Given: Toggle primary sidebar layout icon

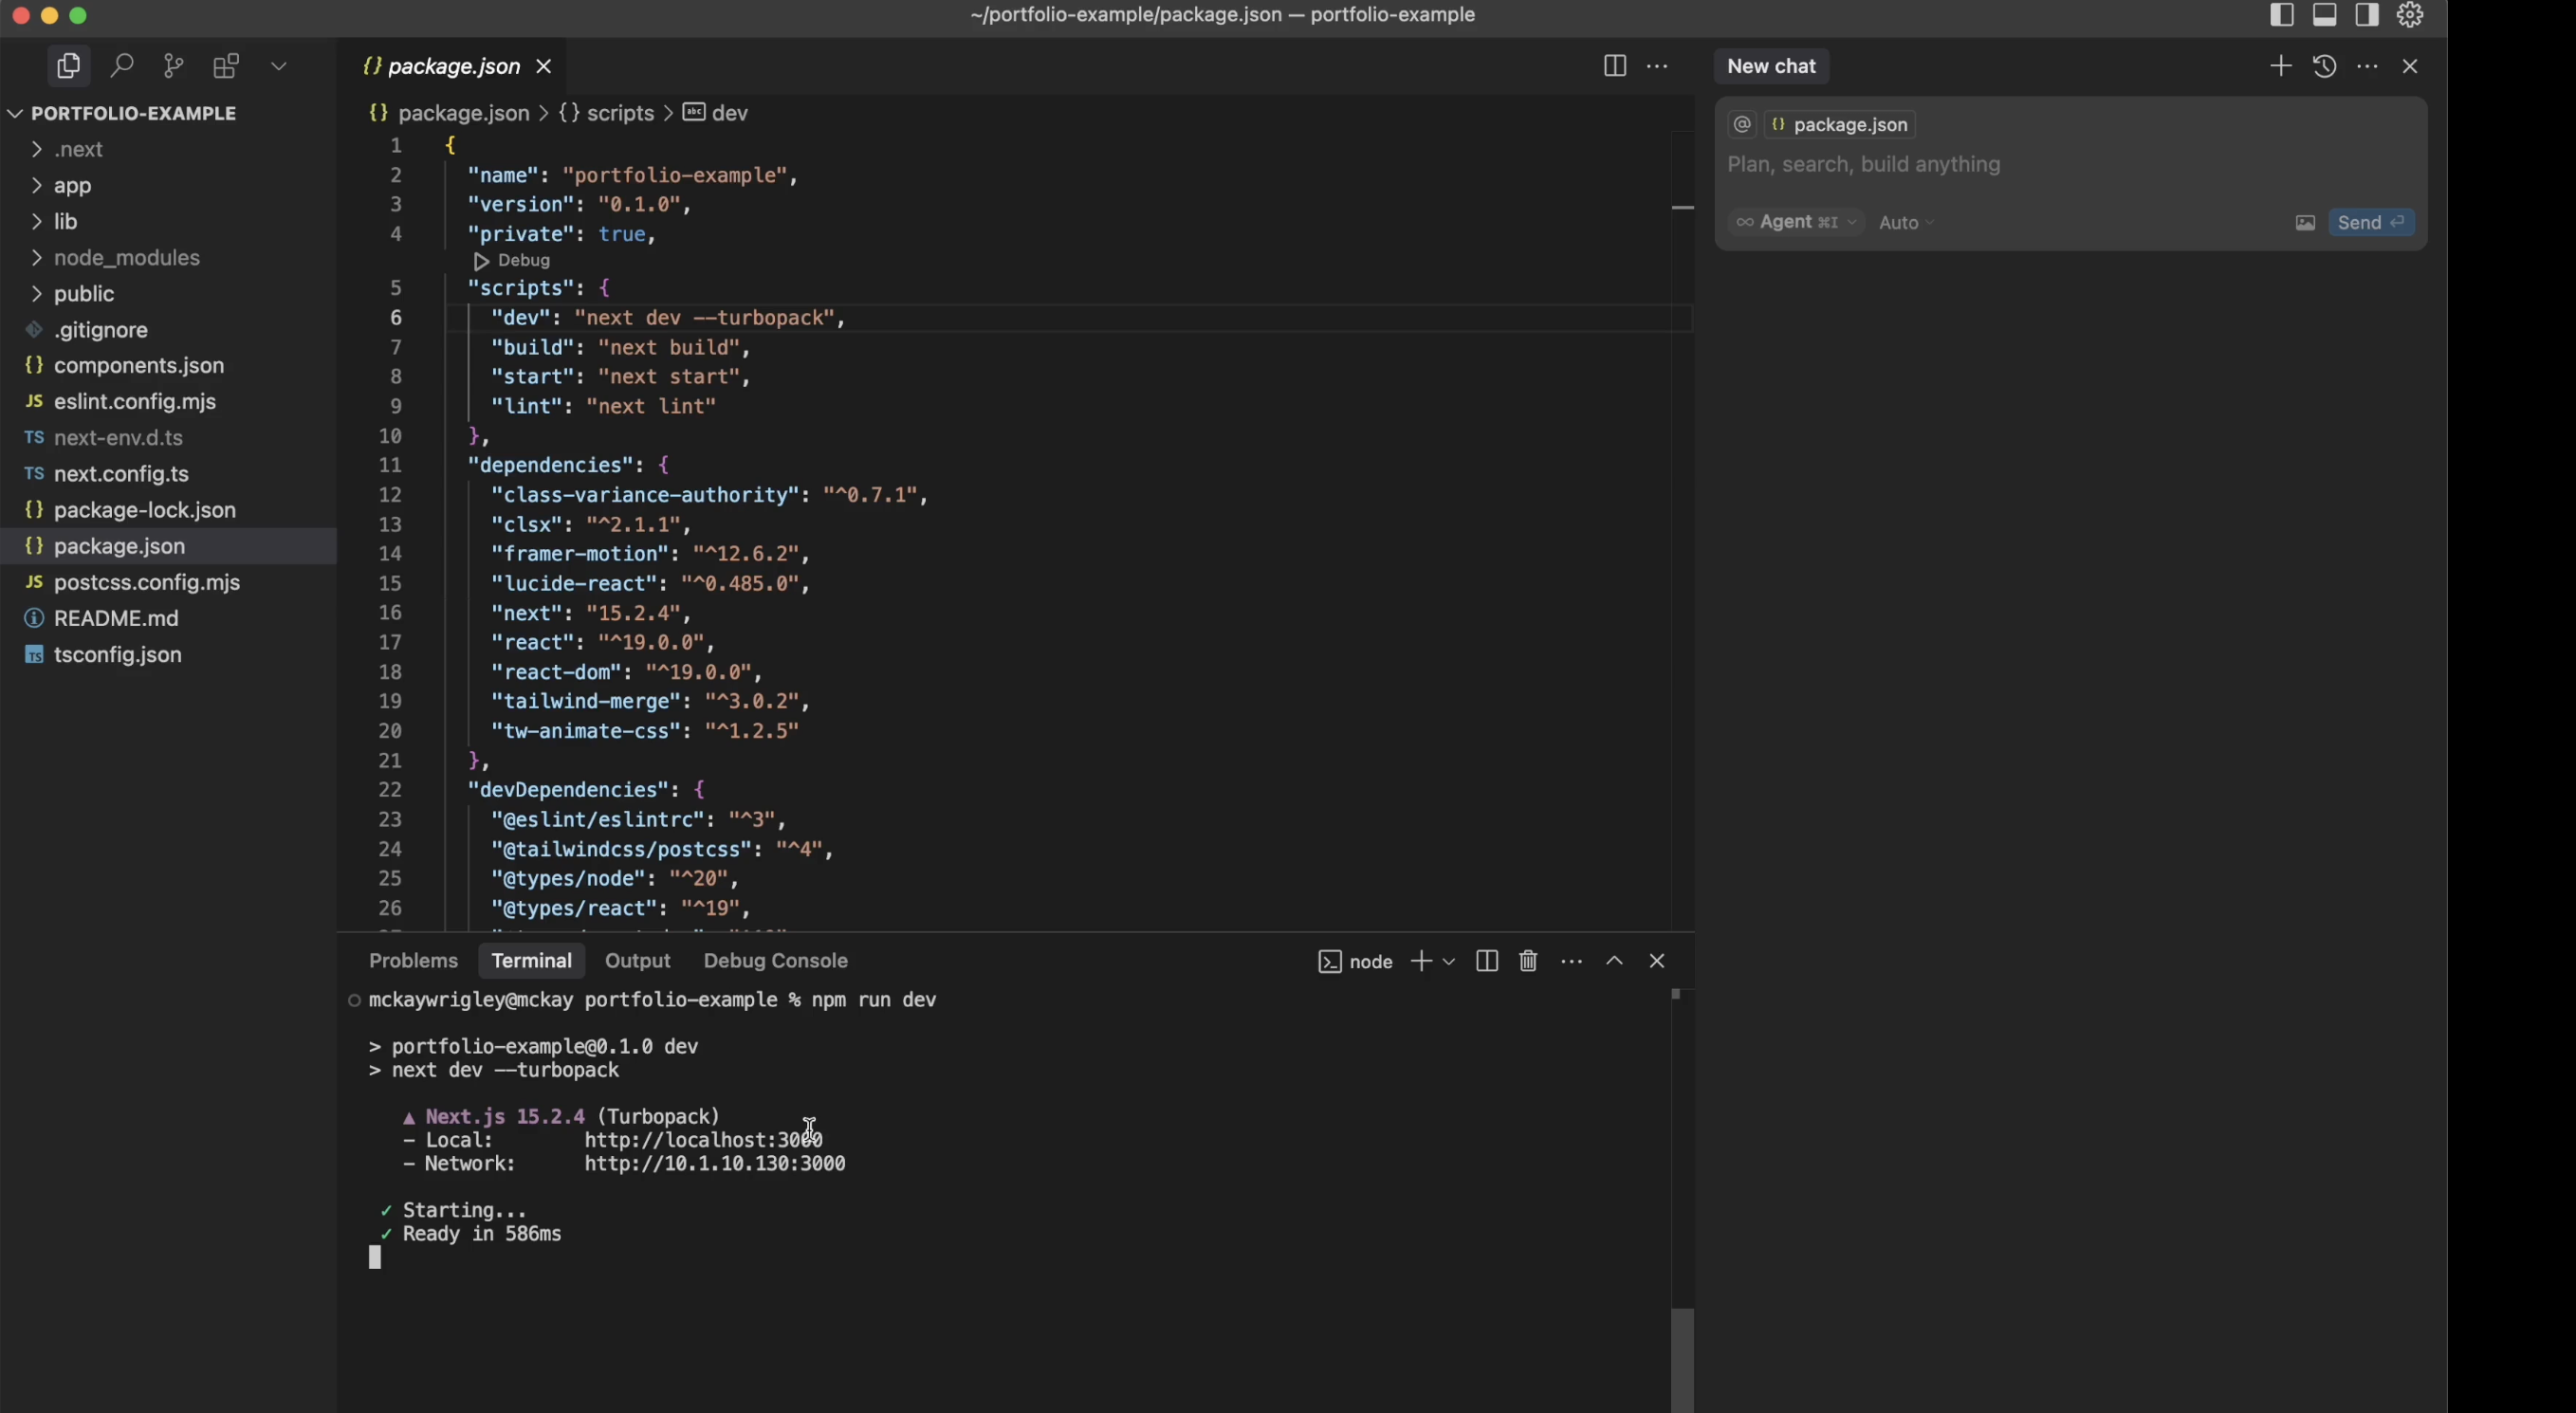Looking at the screenshot, I should tap(2281, 15).
